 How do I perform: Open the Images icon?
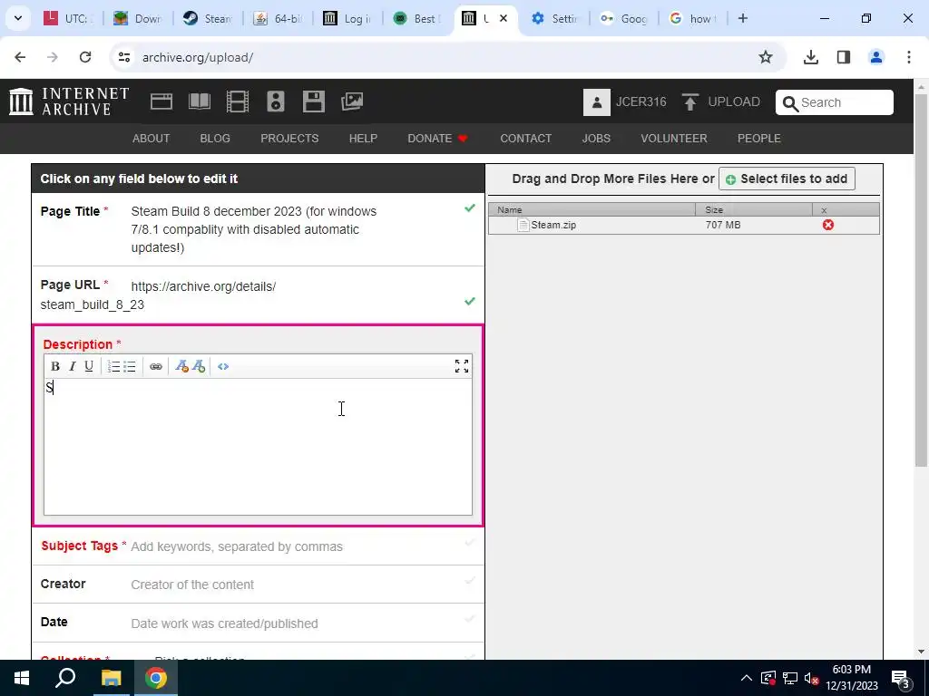click(x=352, y=101)
